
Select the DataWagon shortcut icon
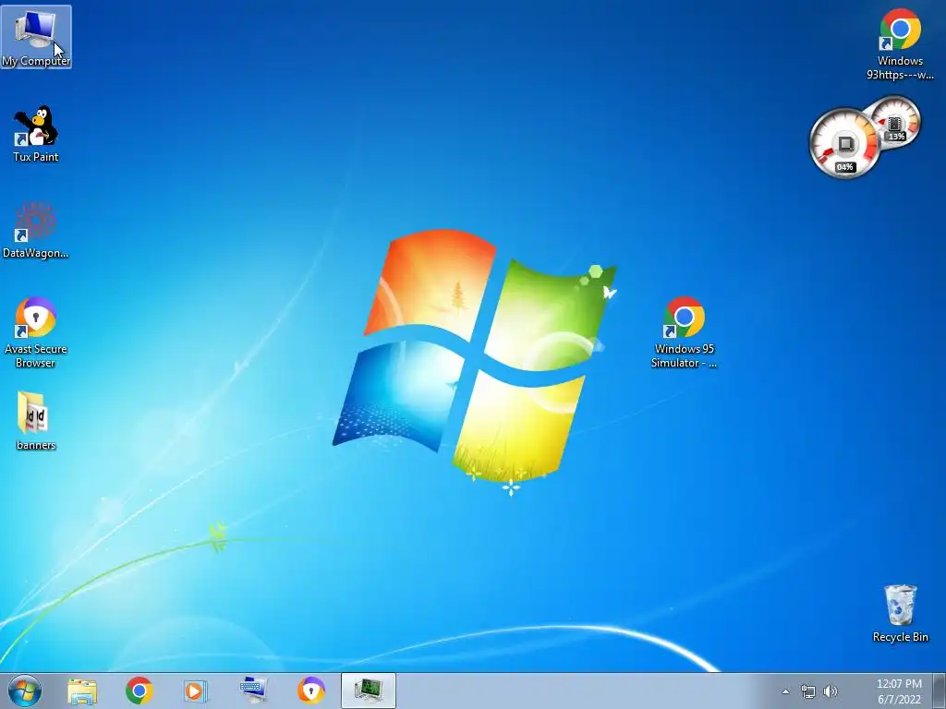tap(36, 230)
